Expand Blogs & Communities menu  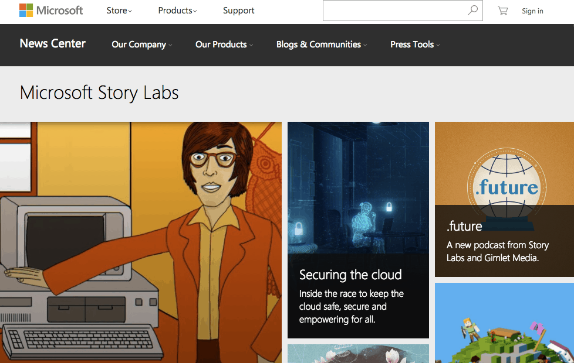tap(322, 44)
